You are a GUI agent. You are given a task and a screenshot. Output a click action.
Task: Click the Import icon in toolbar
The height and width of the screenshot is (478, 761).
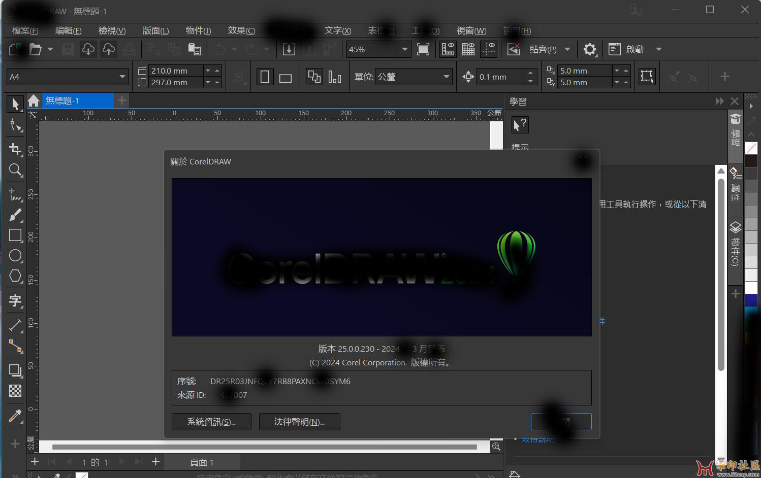point(289,49)
